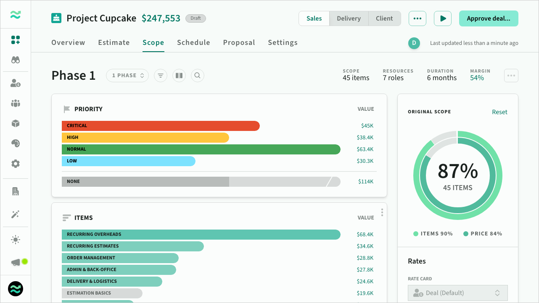Switch to the Delivery view toggle

point(349,18)
